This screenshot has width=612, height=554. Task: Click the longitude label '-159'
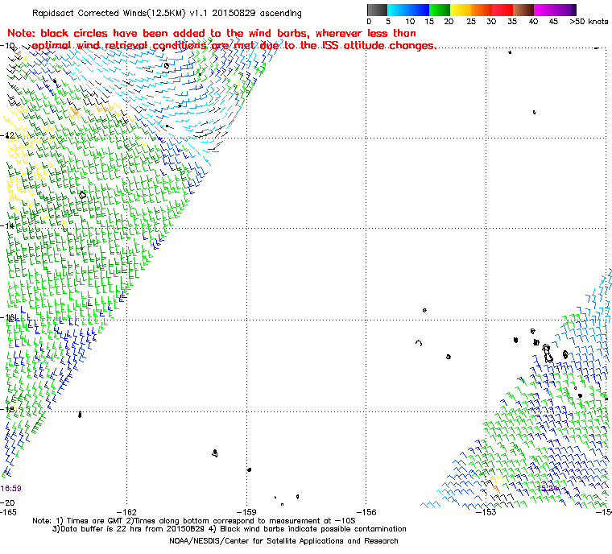pyautogui.click(x=247, y=511)
